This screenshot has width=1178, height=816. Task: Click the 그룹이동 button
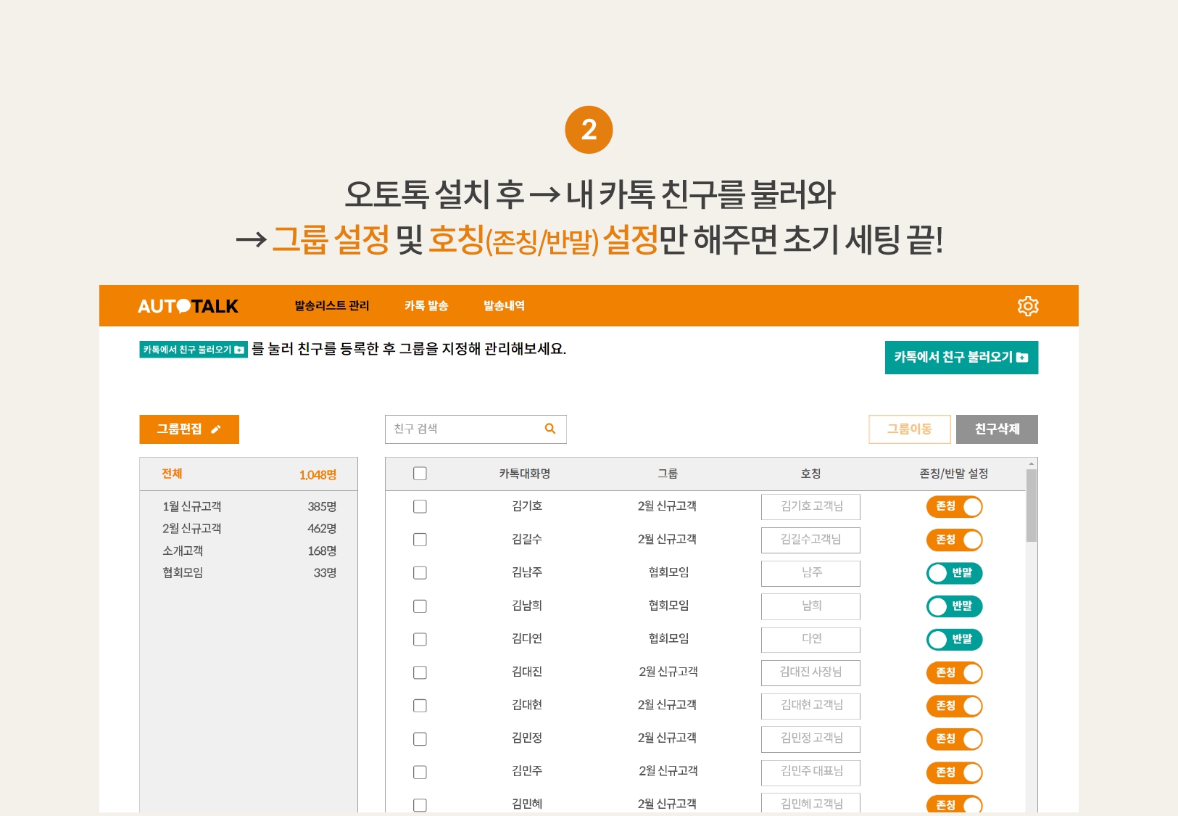910,429
